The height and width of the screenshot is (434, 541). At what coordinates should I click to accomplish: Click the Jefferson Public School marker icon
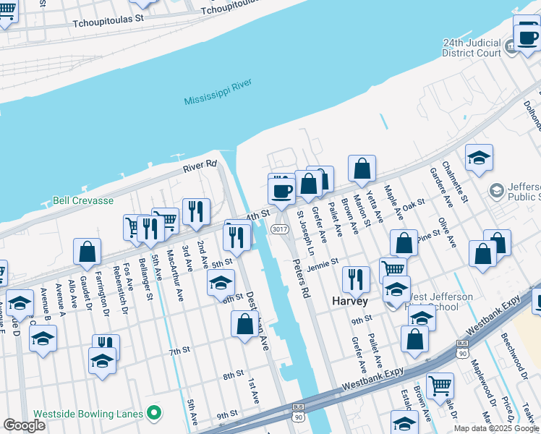496,192
